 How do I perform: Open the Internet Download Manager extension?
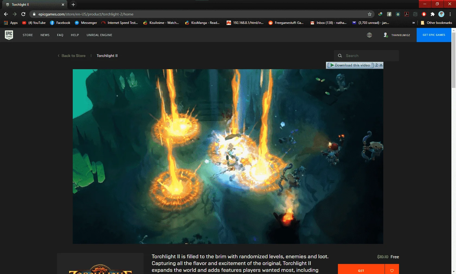point(381,14)
